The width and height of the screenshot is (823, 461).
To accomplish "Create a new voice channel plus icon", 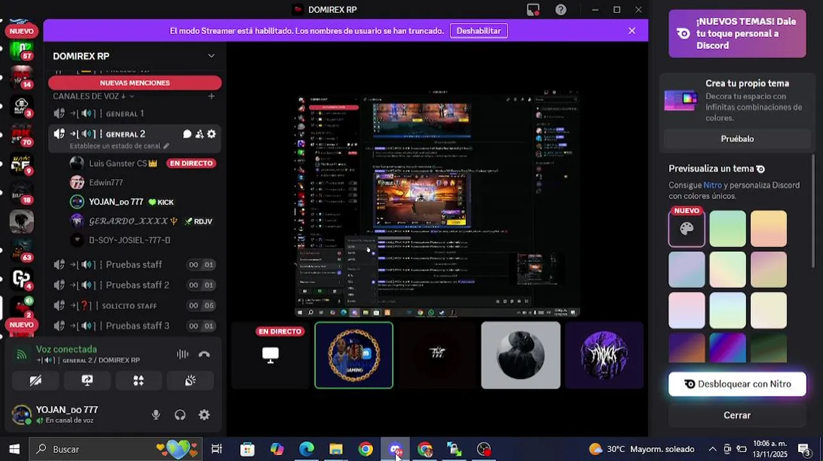I will pos(211,96).
